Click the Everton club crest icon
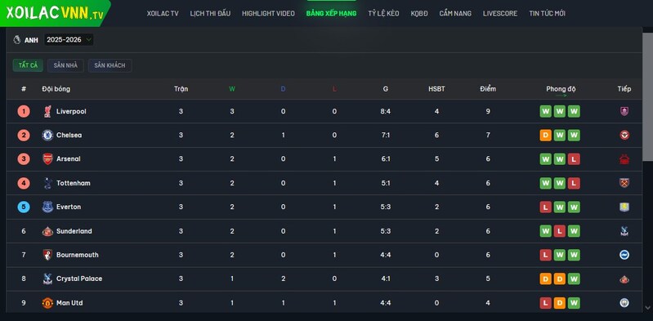 (x=47, y=207)
